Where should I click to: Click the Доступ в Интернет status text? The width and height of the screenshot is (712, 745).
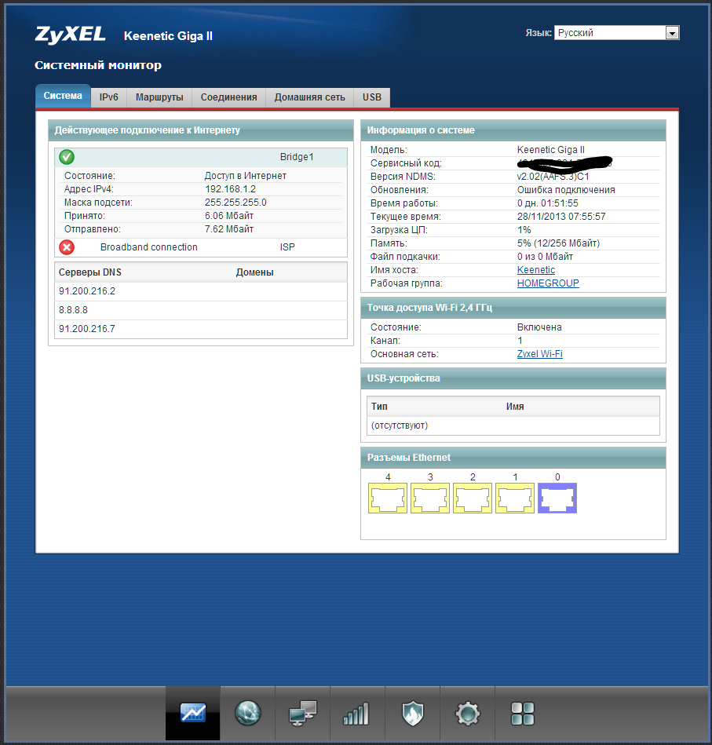coord(246,176)
